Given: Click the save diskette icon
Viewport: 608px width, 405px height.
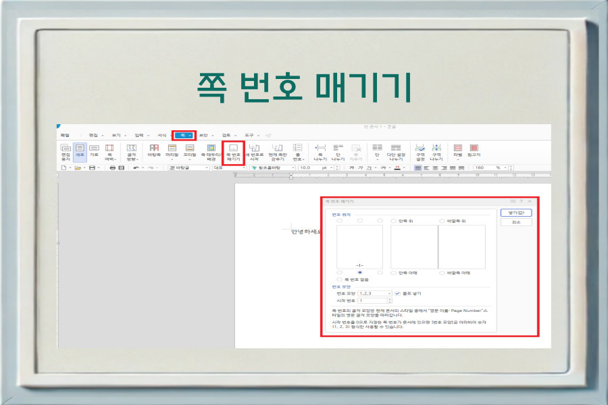Looking at the screenshot, I should click(93, 168).
